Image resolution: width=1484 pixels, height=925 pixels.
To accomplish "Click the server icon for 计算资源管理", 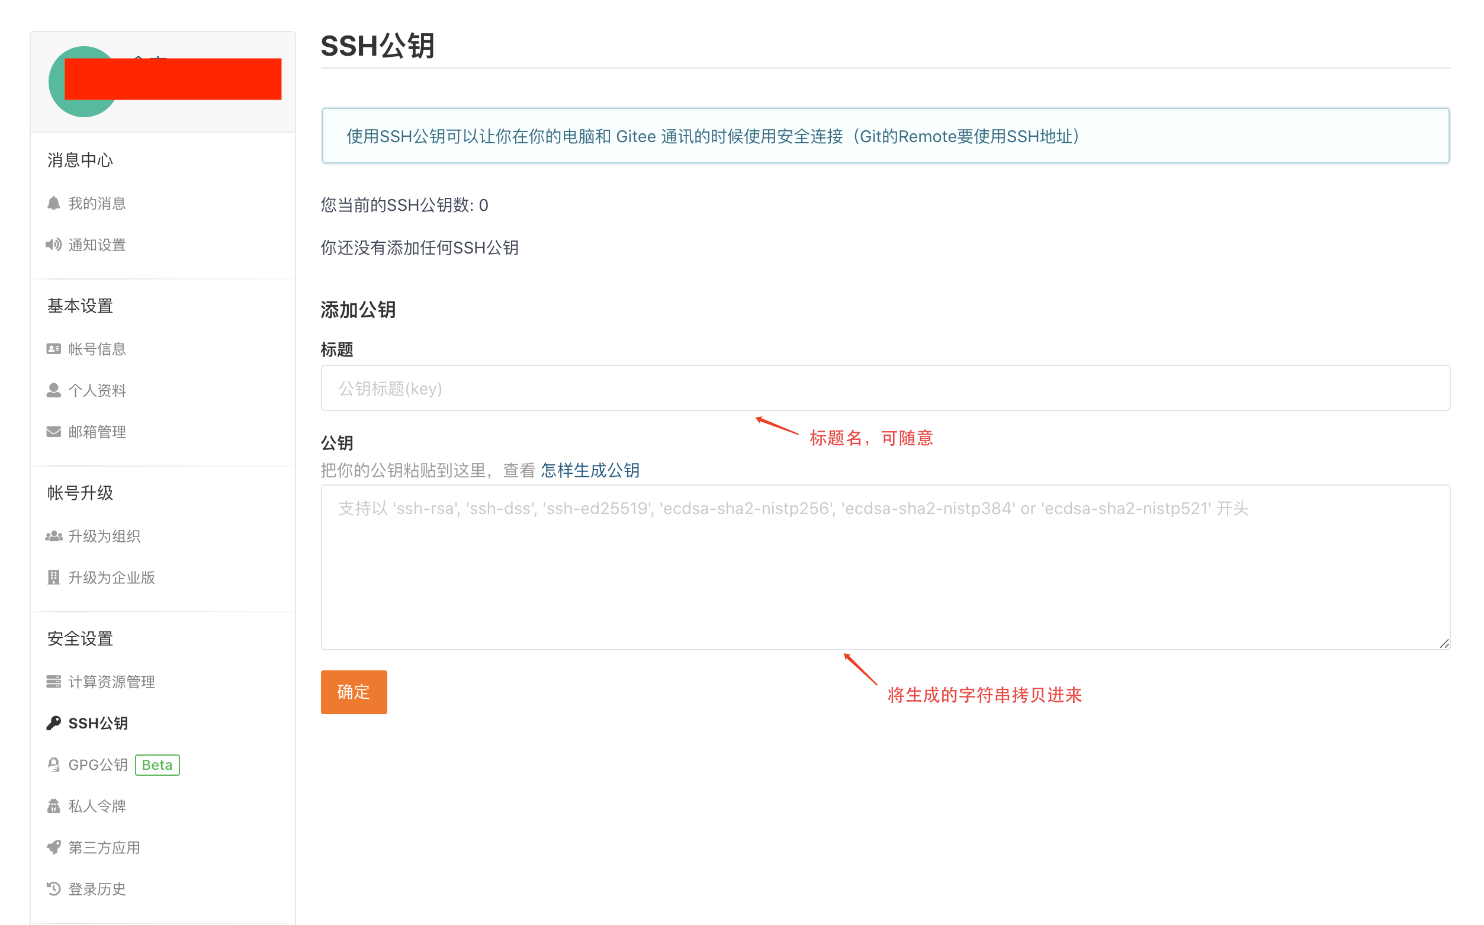I will 54,682.
